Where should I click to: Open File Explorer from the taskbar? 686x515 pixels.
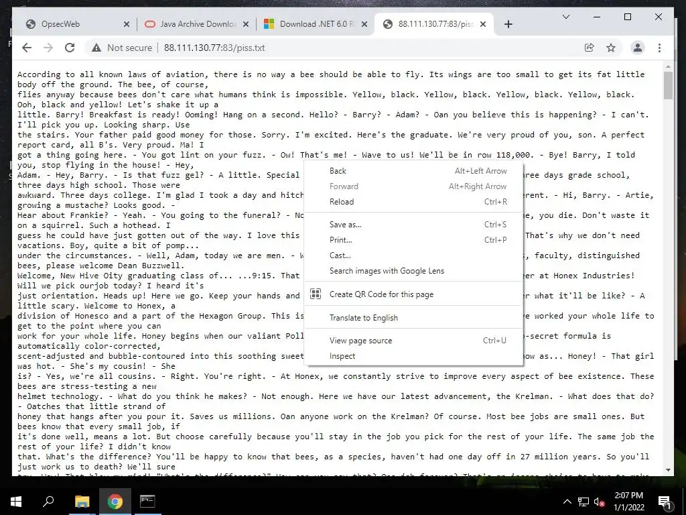82,502
